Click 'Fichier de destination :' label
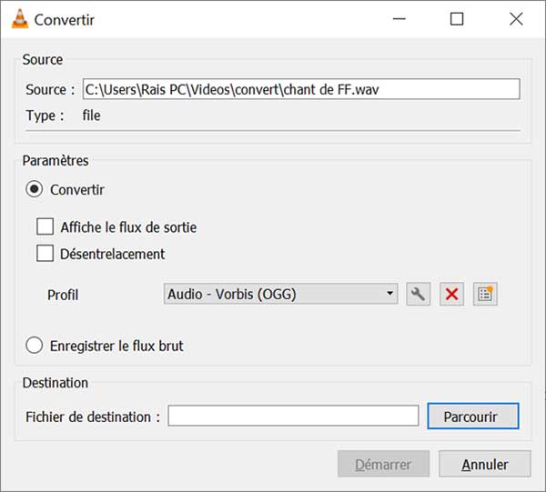546x492 pixels. [93, 417]
